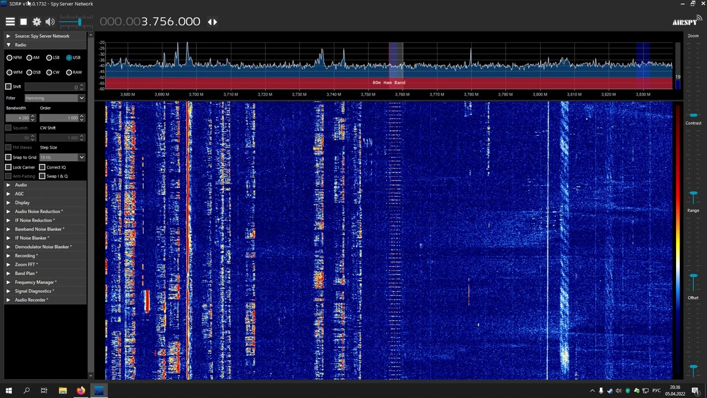
Task: Open the Windows Start menu
Action: point(8,391)
